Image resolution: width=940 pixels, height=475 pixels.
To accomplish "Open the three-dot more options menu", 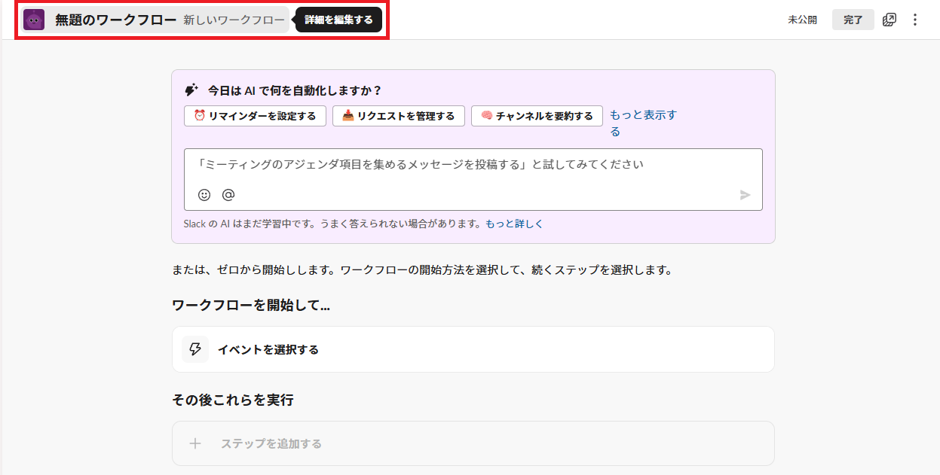I will coord(915,20).
